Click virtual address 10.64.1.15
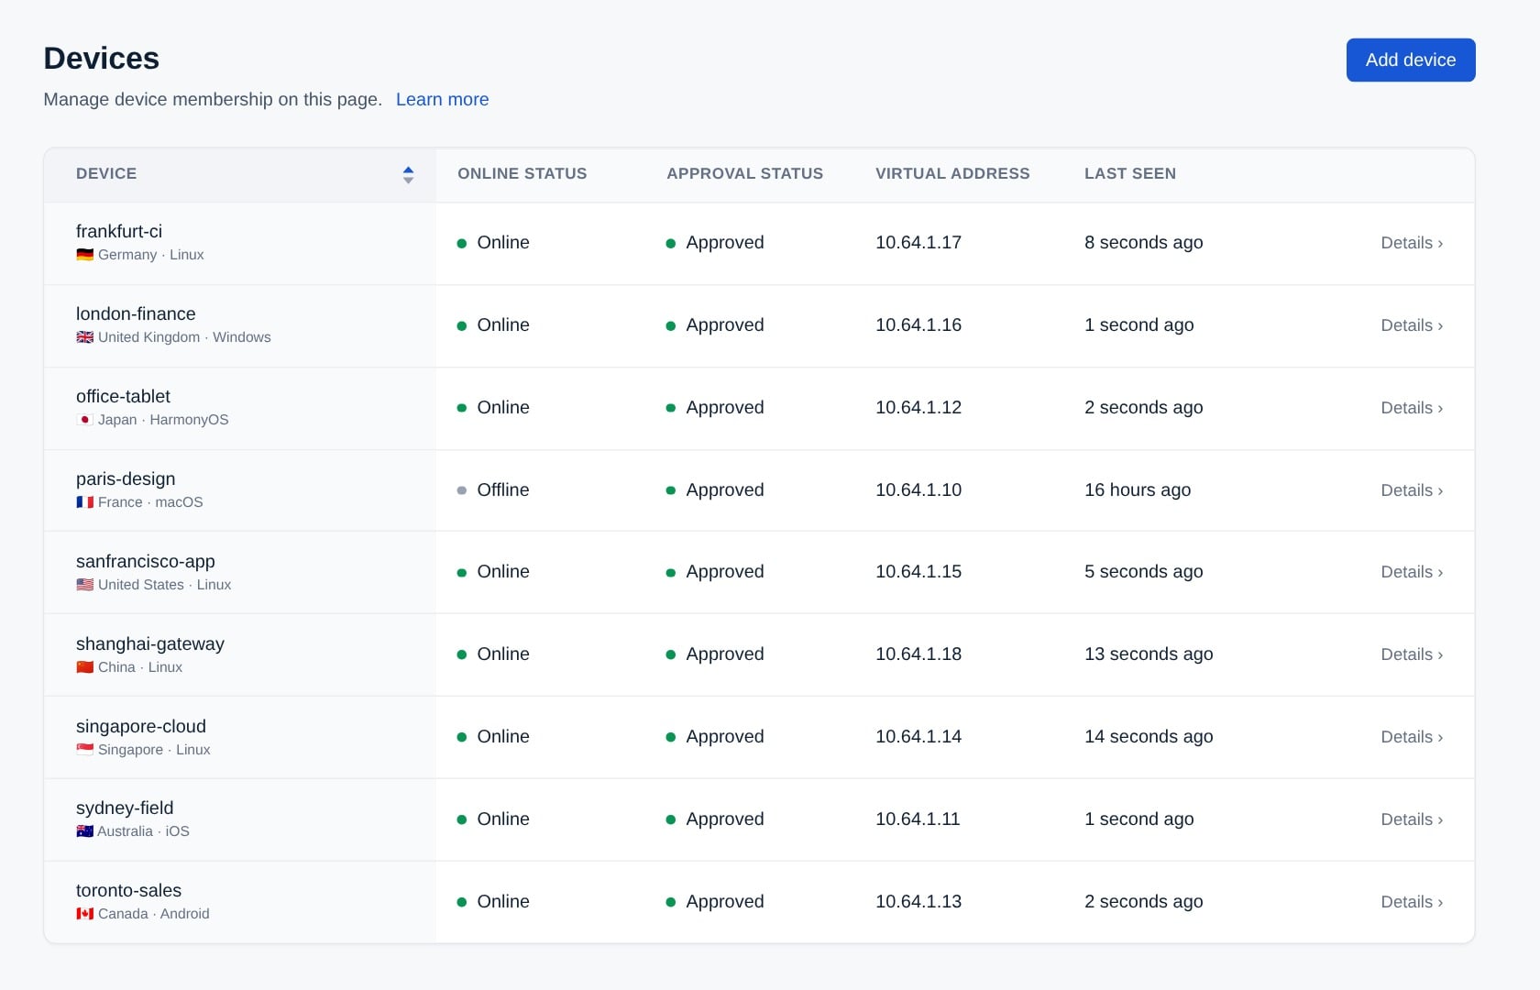The width and height of the screenshot is (1540, 990). (x=918, y=571)
